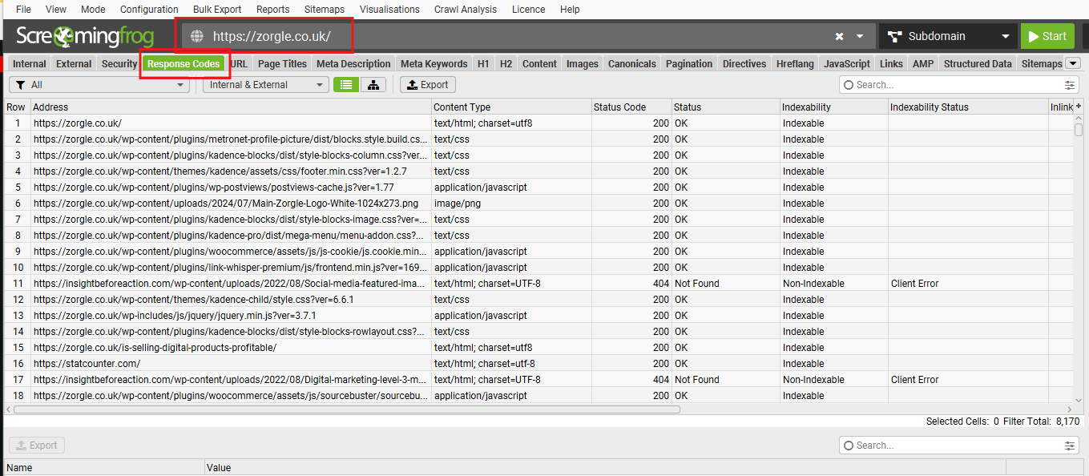The height and width of the screenshot is (476, 1089).
Task: Click the horizontal table scrollbar
Action: (346, 409)
